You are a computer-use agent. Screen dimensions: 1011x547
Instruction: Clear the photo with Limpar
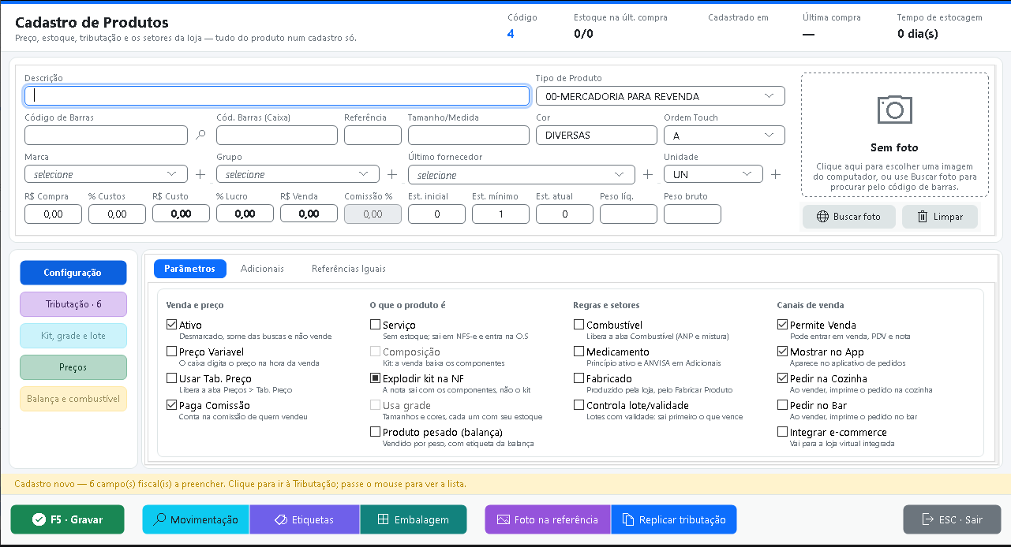(x=940, y=217)
